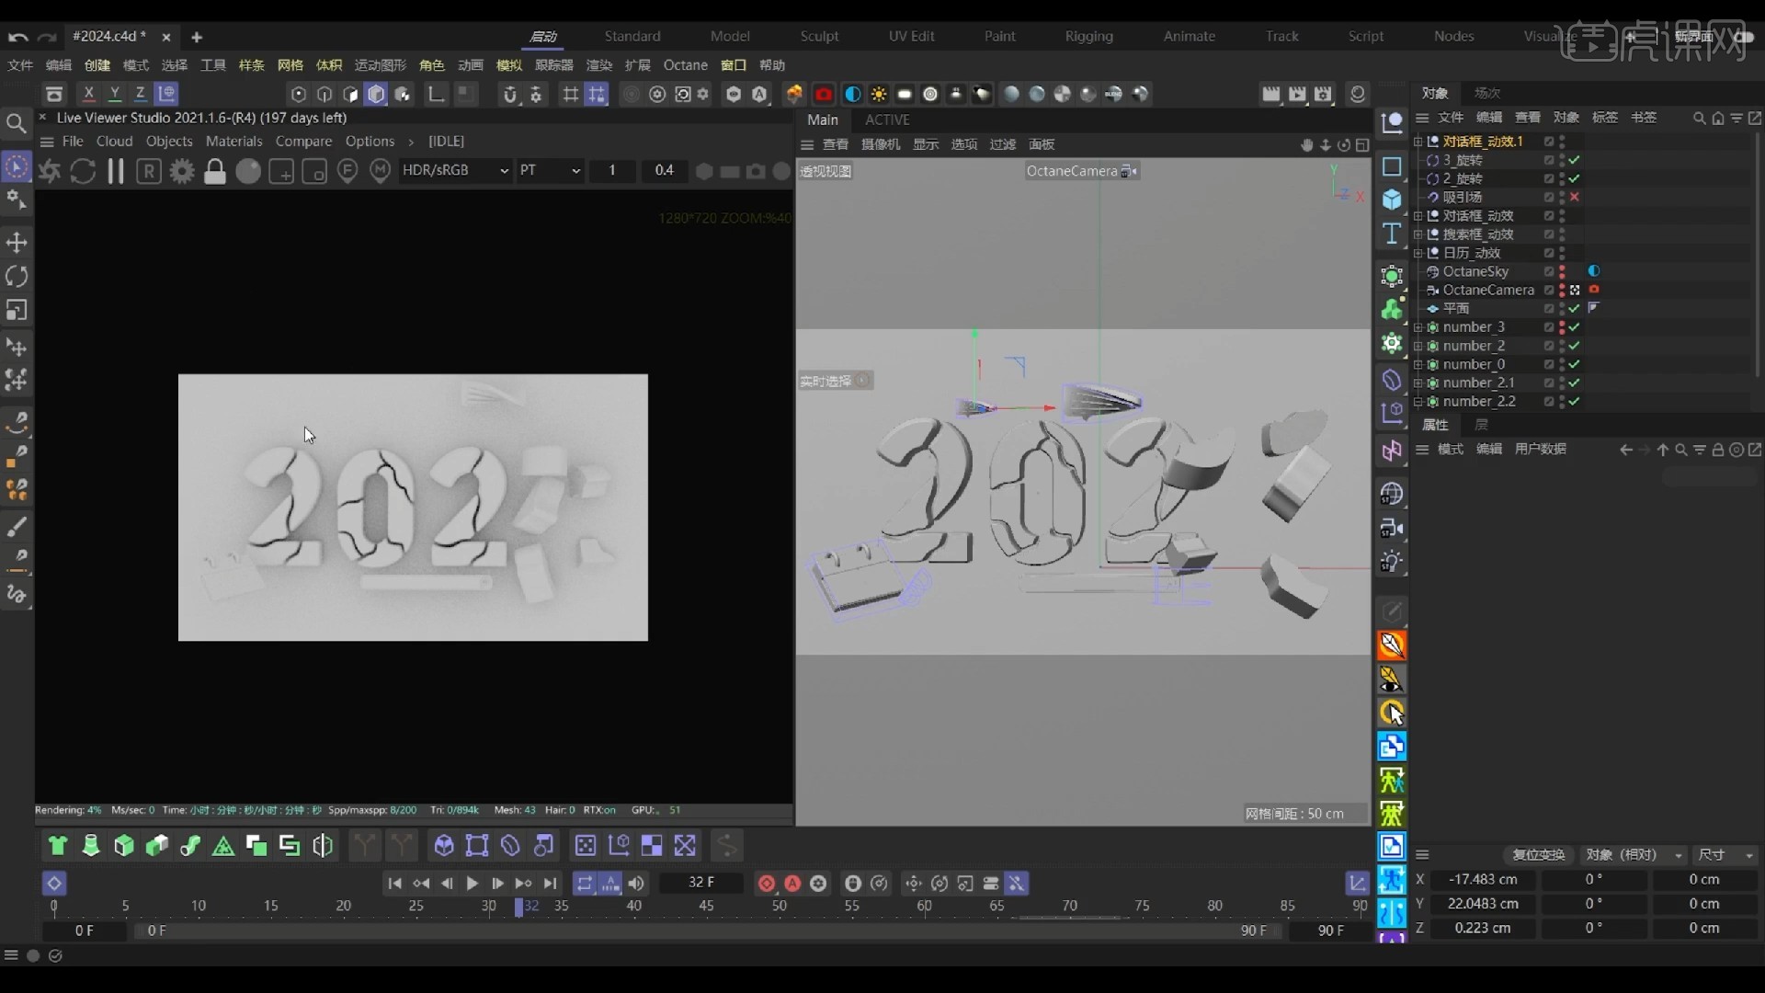The image size is (1765, 993).
Task: Click the 复位变换 reset transform button
Action: [1539, 855]
